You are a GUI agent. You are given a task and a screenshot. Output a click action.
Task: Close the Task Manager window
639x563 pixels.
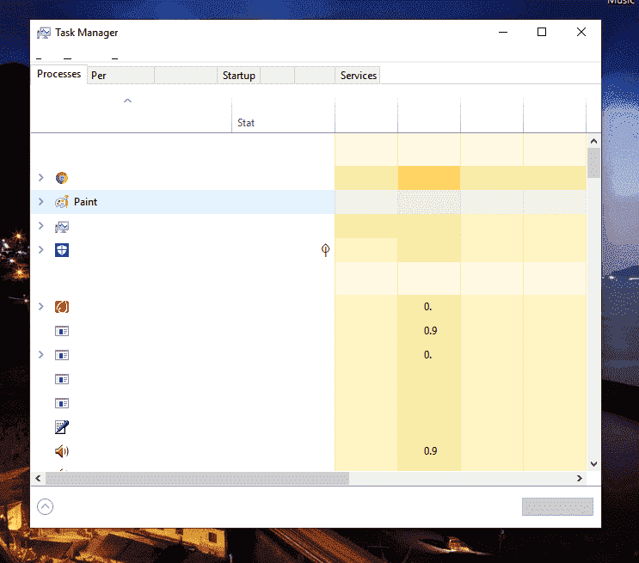(581, 32)
